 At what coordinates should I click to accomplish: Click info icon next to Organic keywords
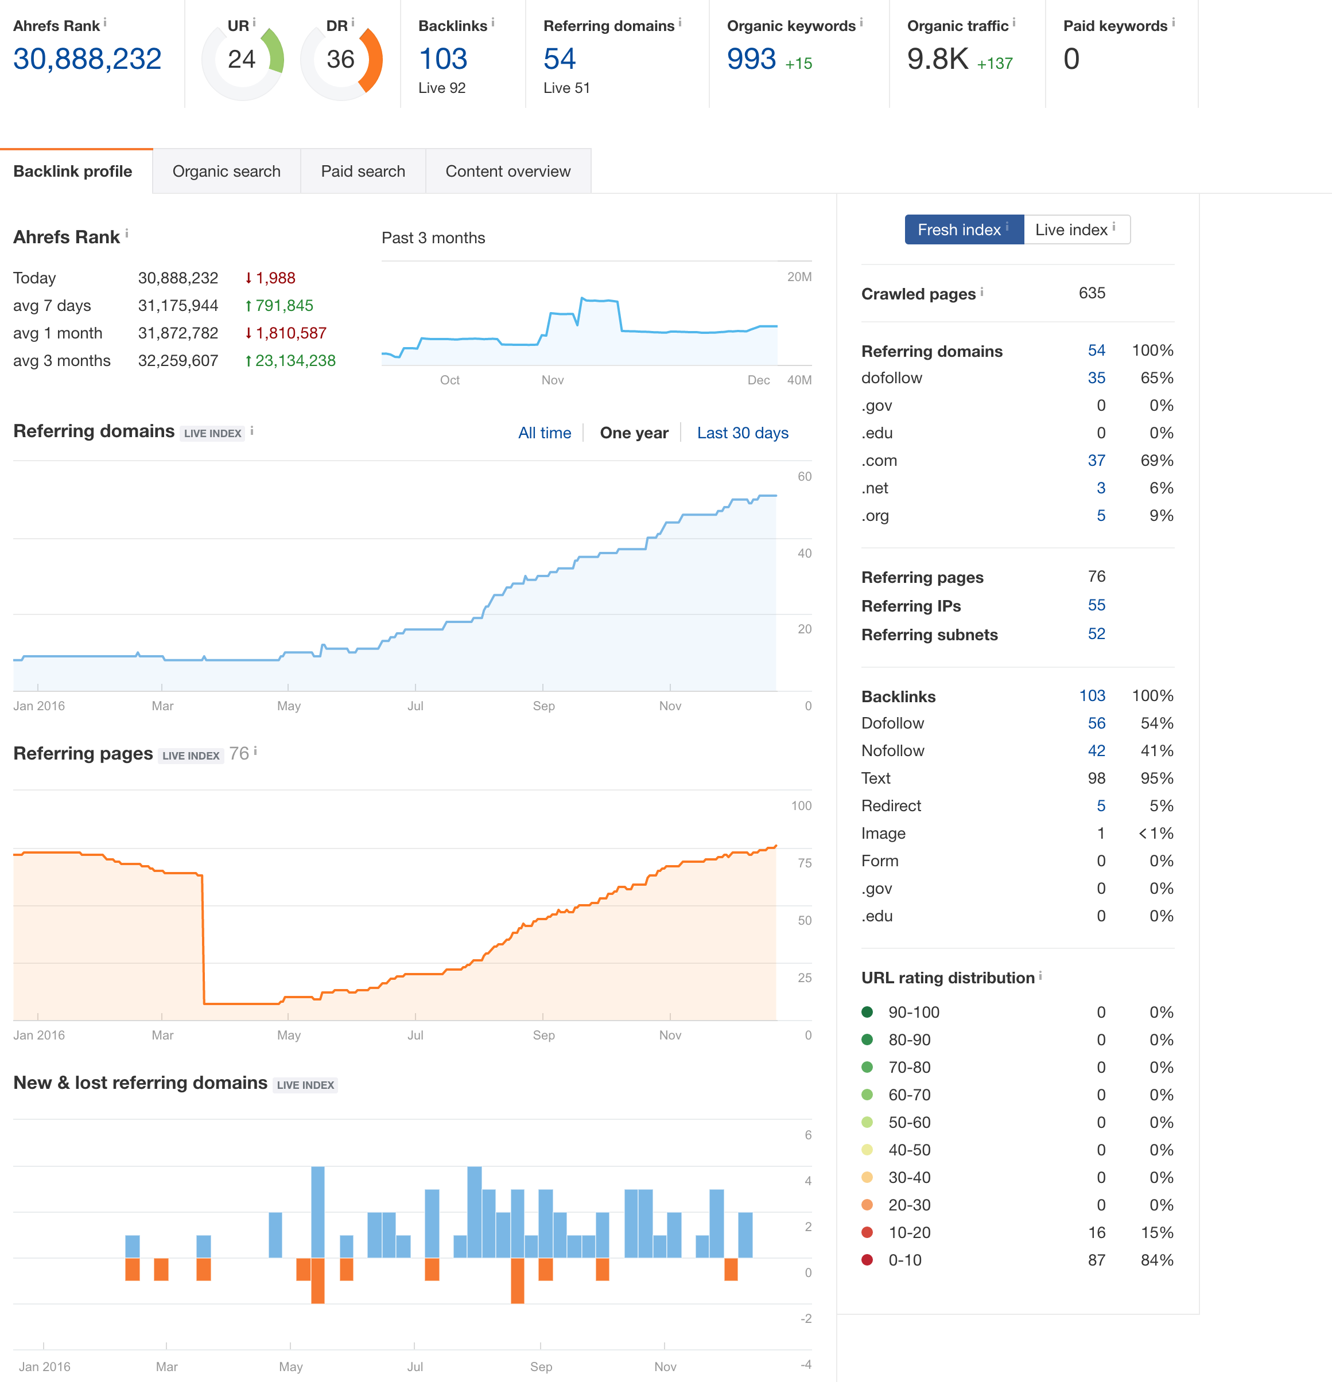coord(861,22)
